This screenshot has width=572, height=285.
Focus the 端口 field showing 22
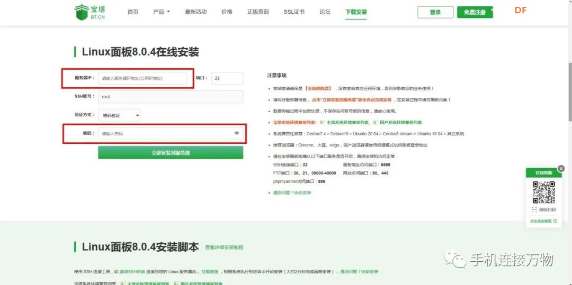pos(227,78)
